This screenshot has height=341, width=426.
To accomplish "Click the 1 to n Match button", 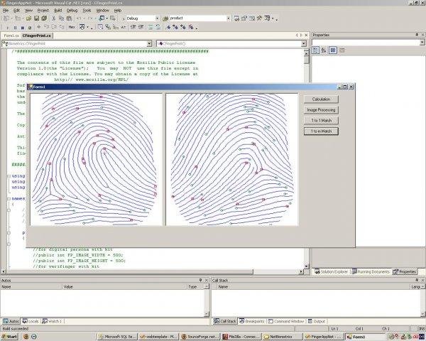I will click(x=321, y=131).
